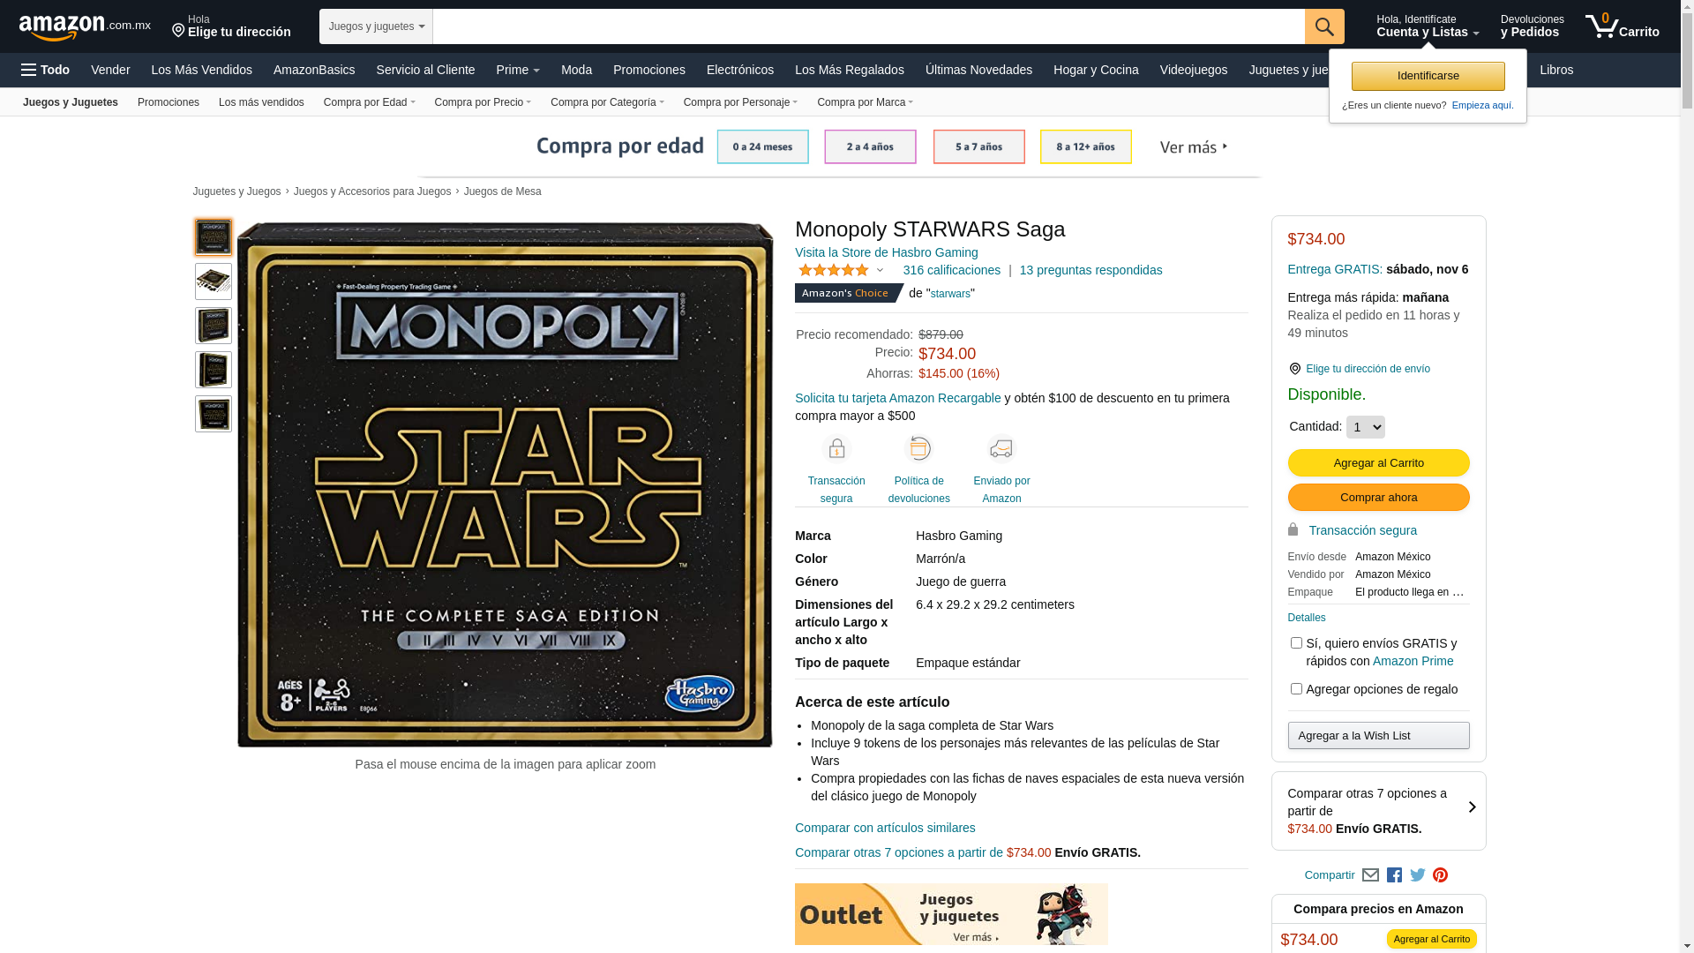
Task: Open Compra por Marca dropdown
Action: point(865,102)
